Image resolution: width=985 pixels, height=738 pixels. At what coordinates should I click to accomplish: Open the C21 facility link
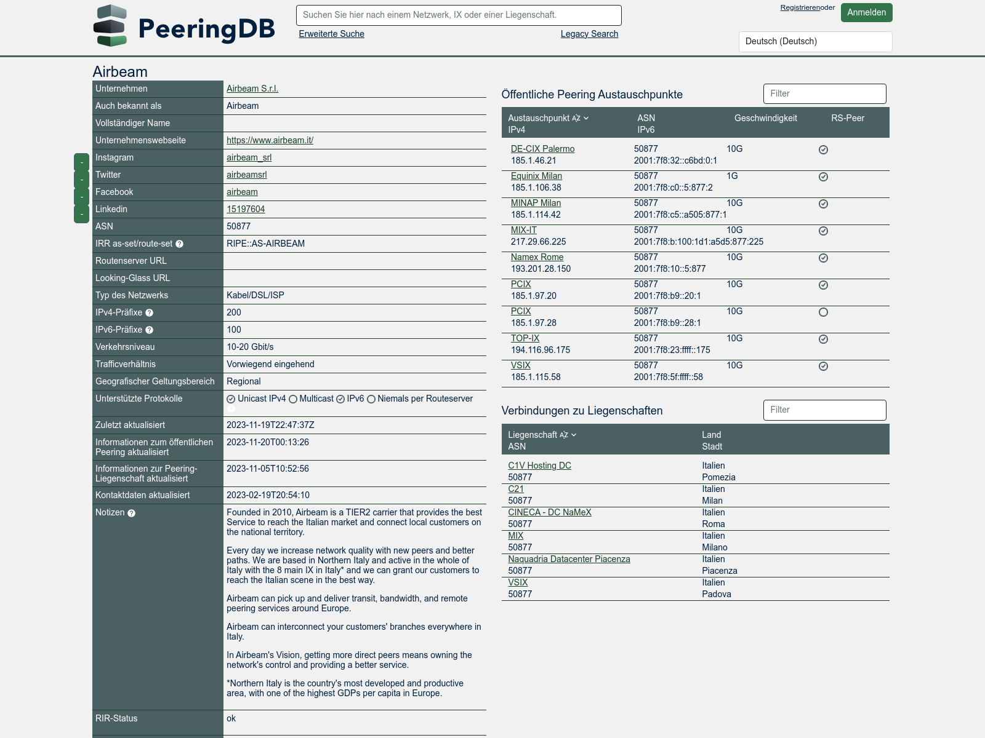pos(515,489)
